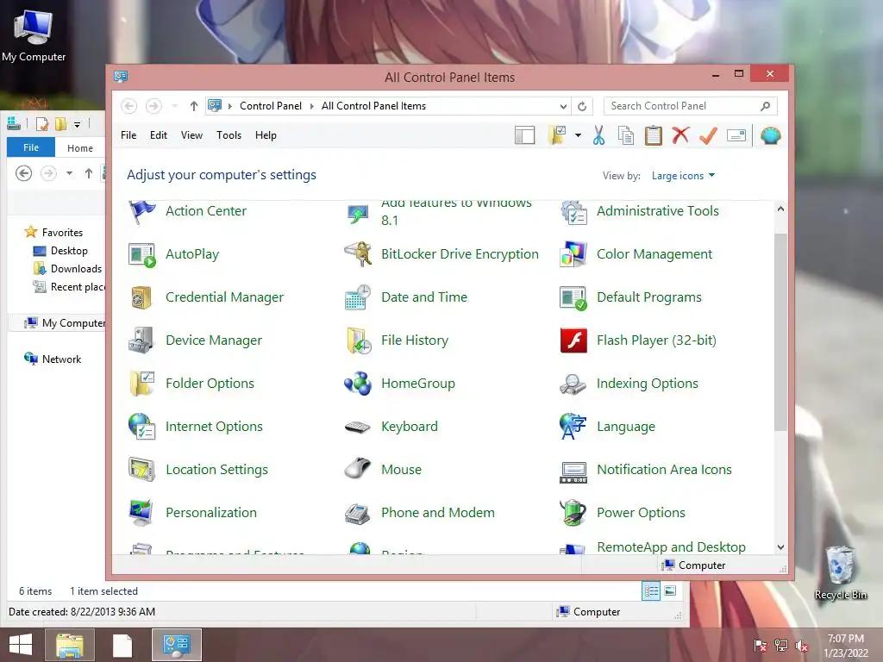Viewport: 883px width, 662px height.
Task: Refresh the Control Panel address bar
Action: [x=582, y=106]
